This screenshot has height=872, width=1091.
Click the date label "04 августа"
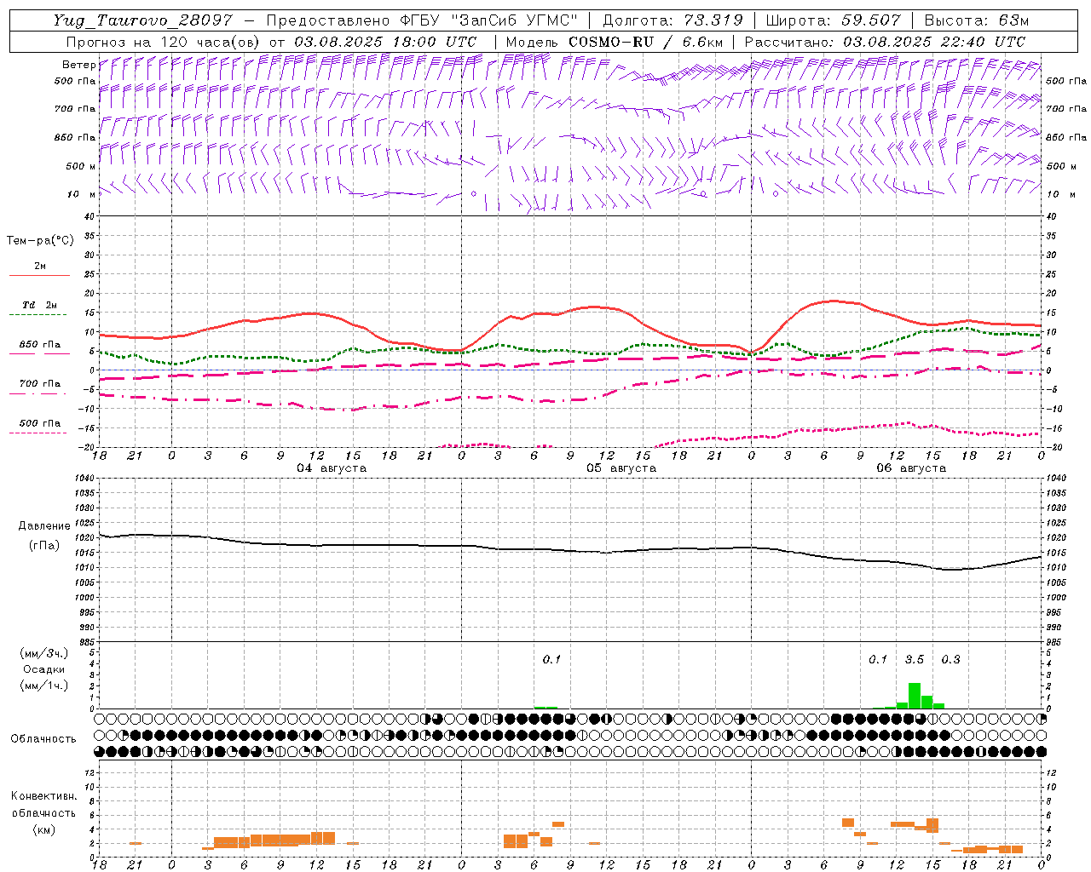pyautogui.click(x=332, y=468)
